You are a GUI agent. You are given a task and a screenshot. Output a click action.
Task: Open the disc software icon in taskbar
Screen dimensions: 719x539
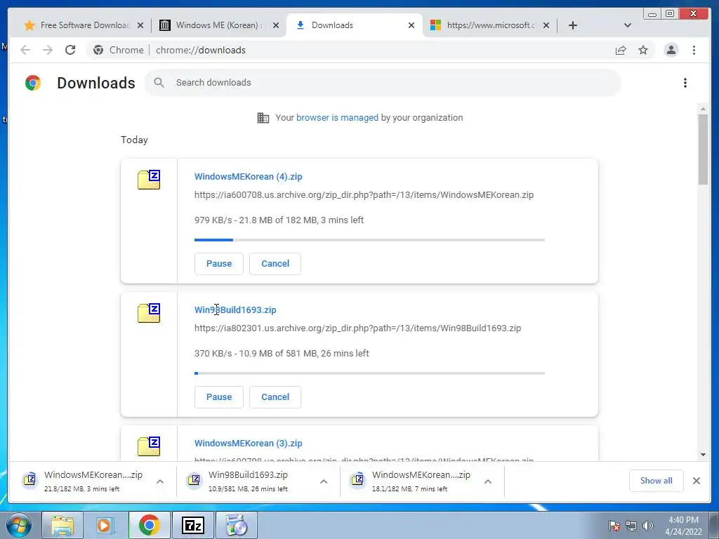[237, 525]
